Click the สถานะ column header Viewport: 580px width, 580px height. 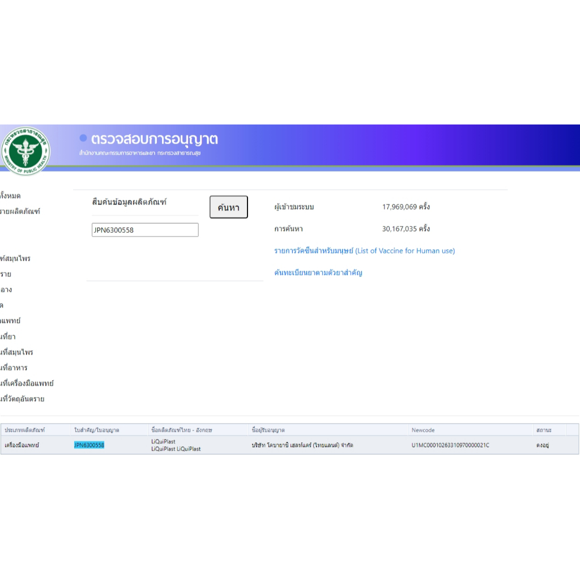[x=544, y=430]
